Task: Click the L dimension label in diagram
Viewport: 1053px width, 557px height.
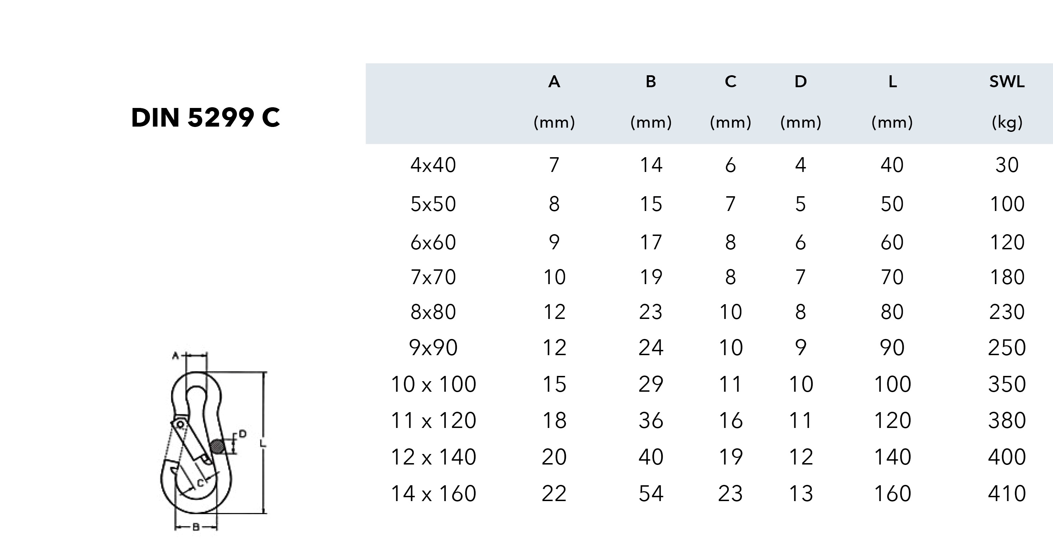Action: click(x=263, y=443)
